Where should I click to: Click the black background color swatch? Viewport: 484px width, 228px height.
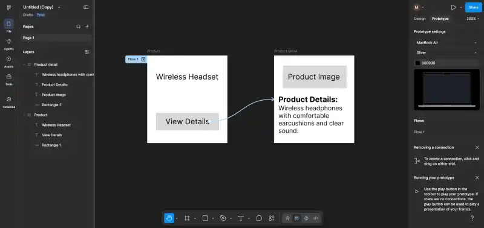point(417,63)
